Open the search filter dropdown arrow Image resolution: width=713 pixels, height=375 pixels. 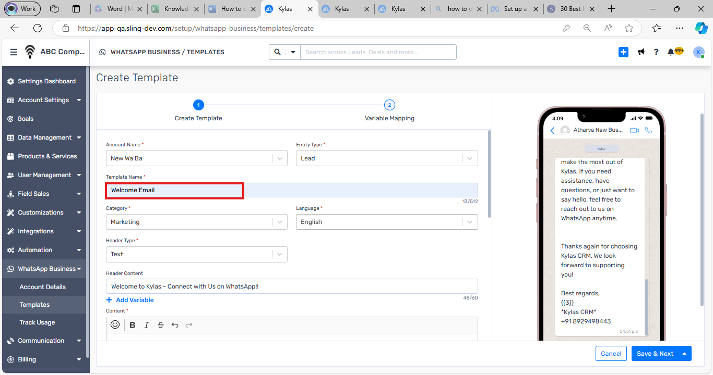pos(293,52)
